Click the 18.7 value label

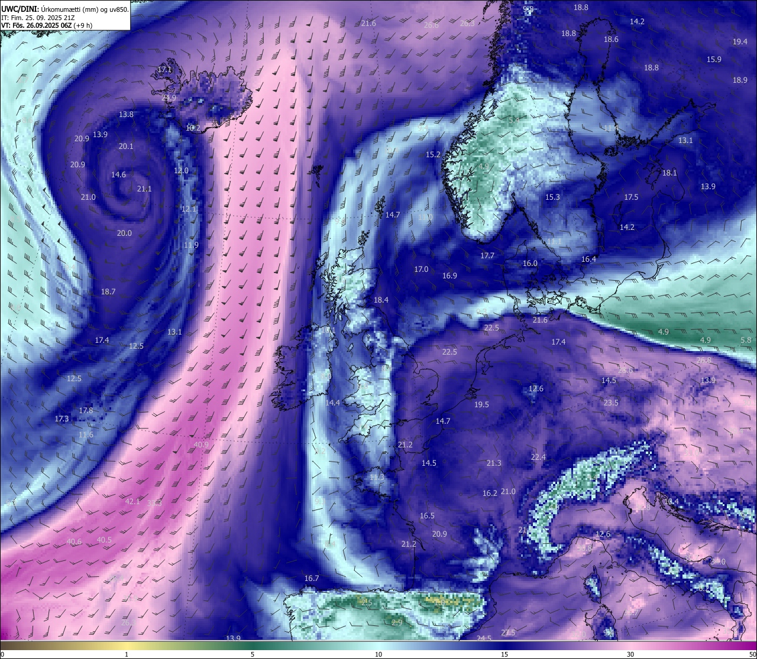click(108, 291)
